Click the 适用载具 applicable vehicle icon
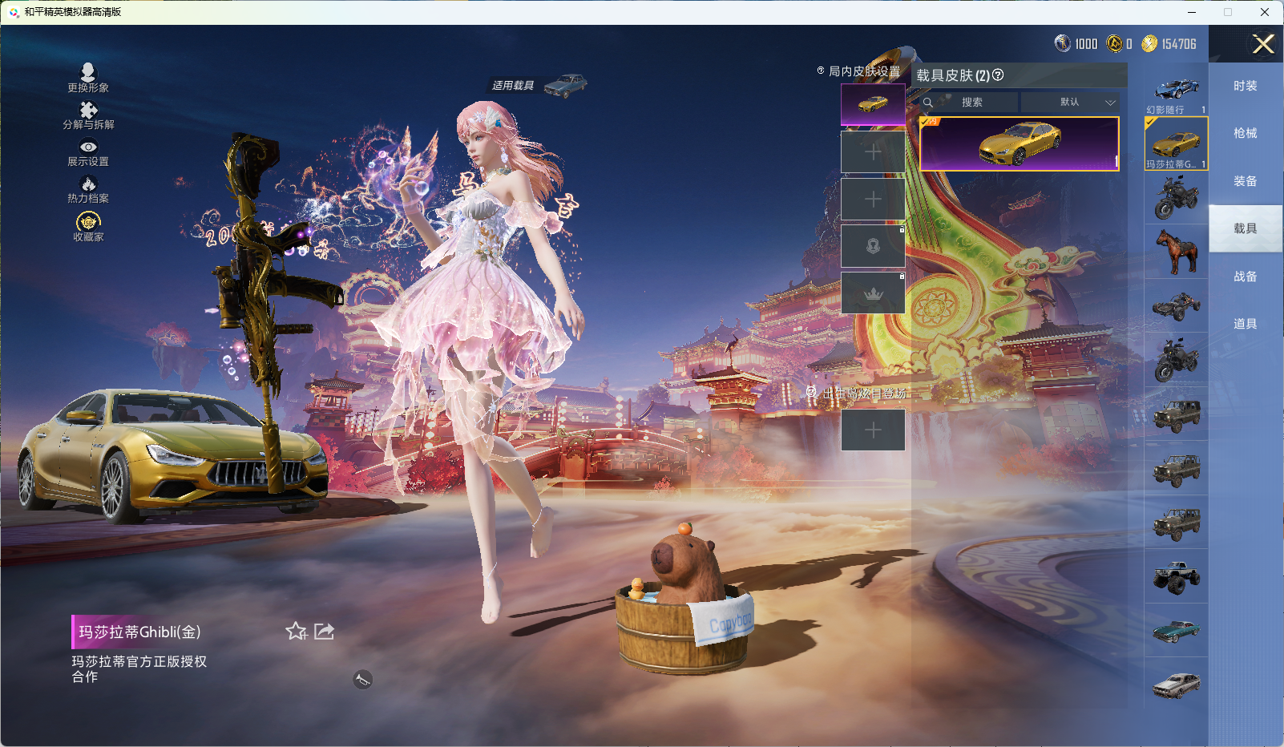The height and width of the screenshot is (747, 1284). tap(566, 85)
